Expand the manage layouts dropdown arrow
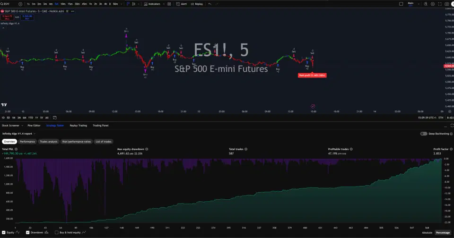454x238 pixels. point(419,4)
